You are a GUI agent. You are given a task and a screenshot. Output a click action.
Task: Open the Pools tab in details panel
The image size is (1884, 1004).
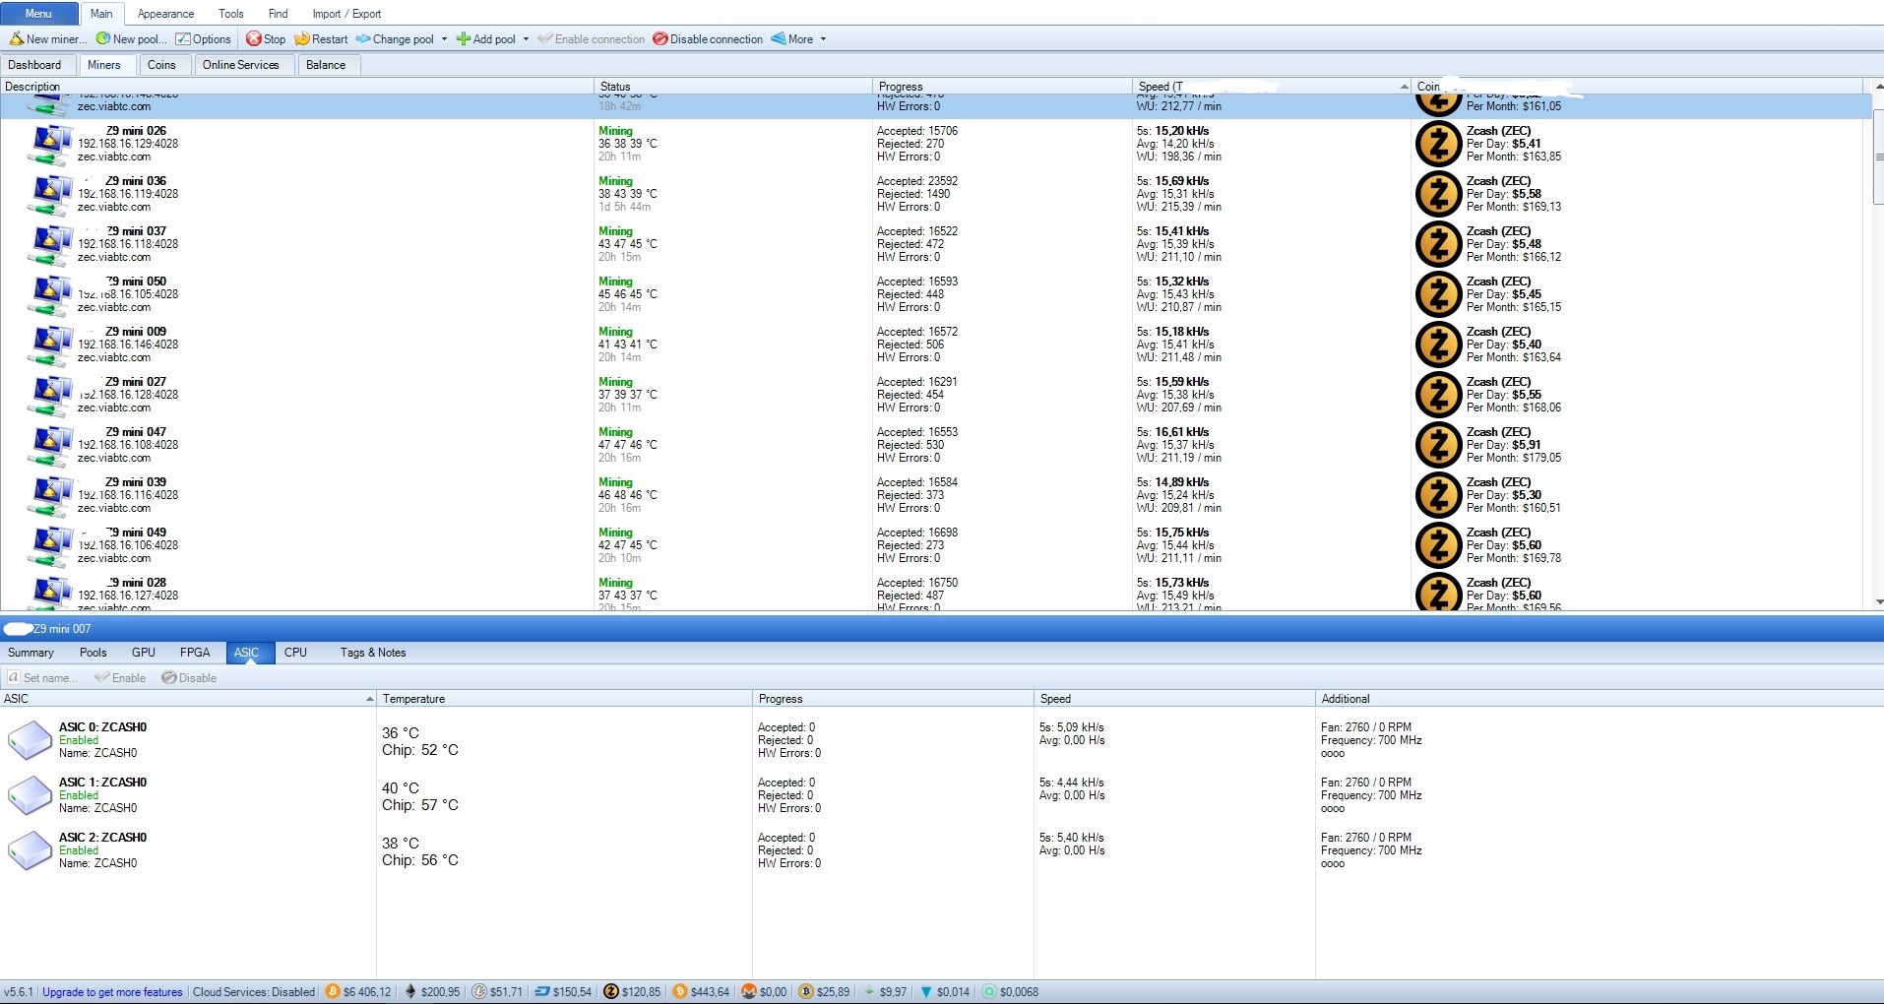tap(93, 653)
